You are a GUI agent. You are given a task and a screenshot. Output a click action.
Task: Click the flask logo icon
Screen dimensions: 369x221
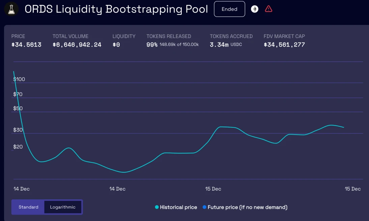click(x=11, y=9)
